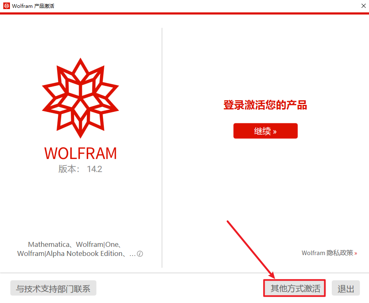The width and height of the screenshot is (369, 303).
Task: Click the Mathematica、Wolfram|One product text
Action: pyautogui.click(x=75, y=244)
